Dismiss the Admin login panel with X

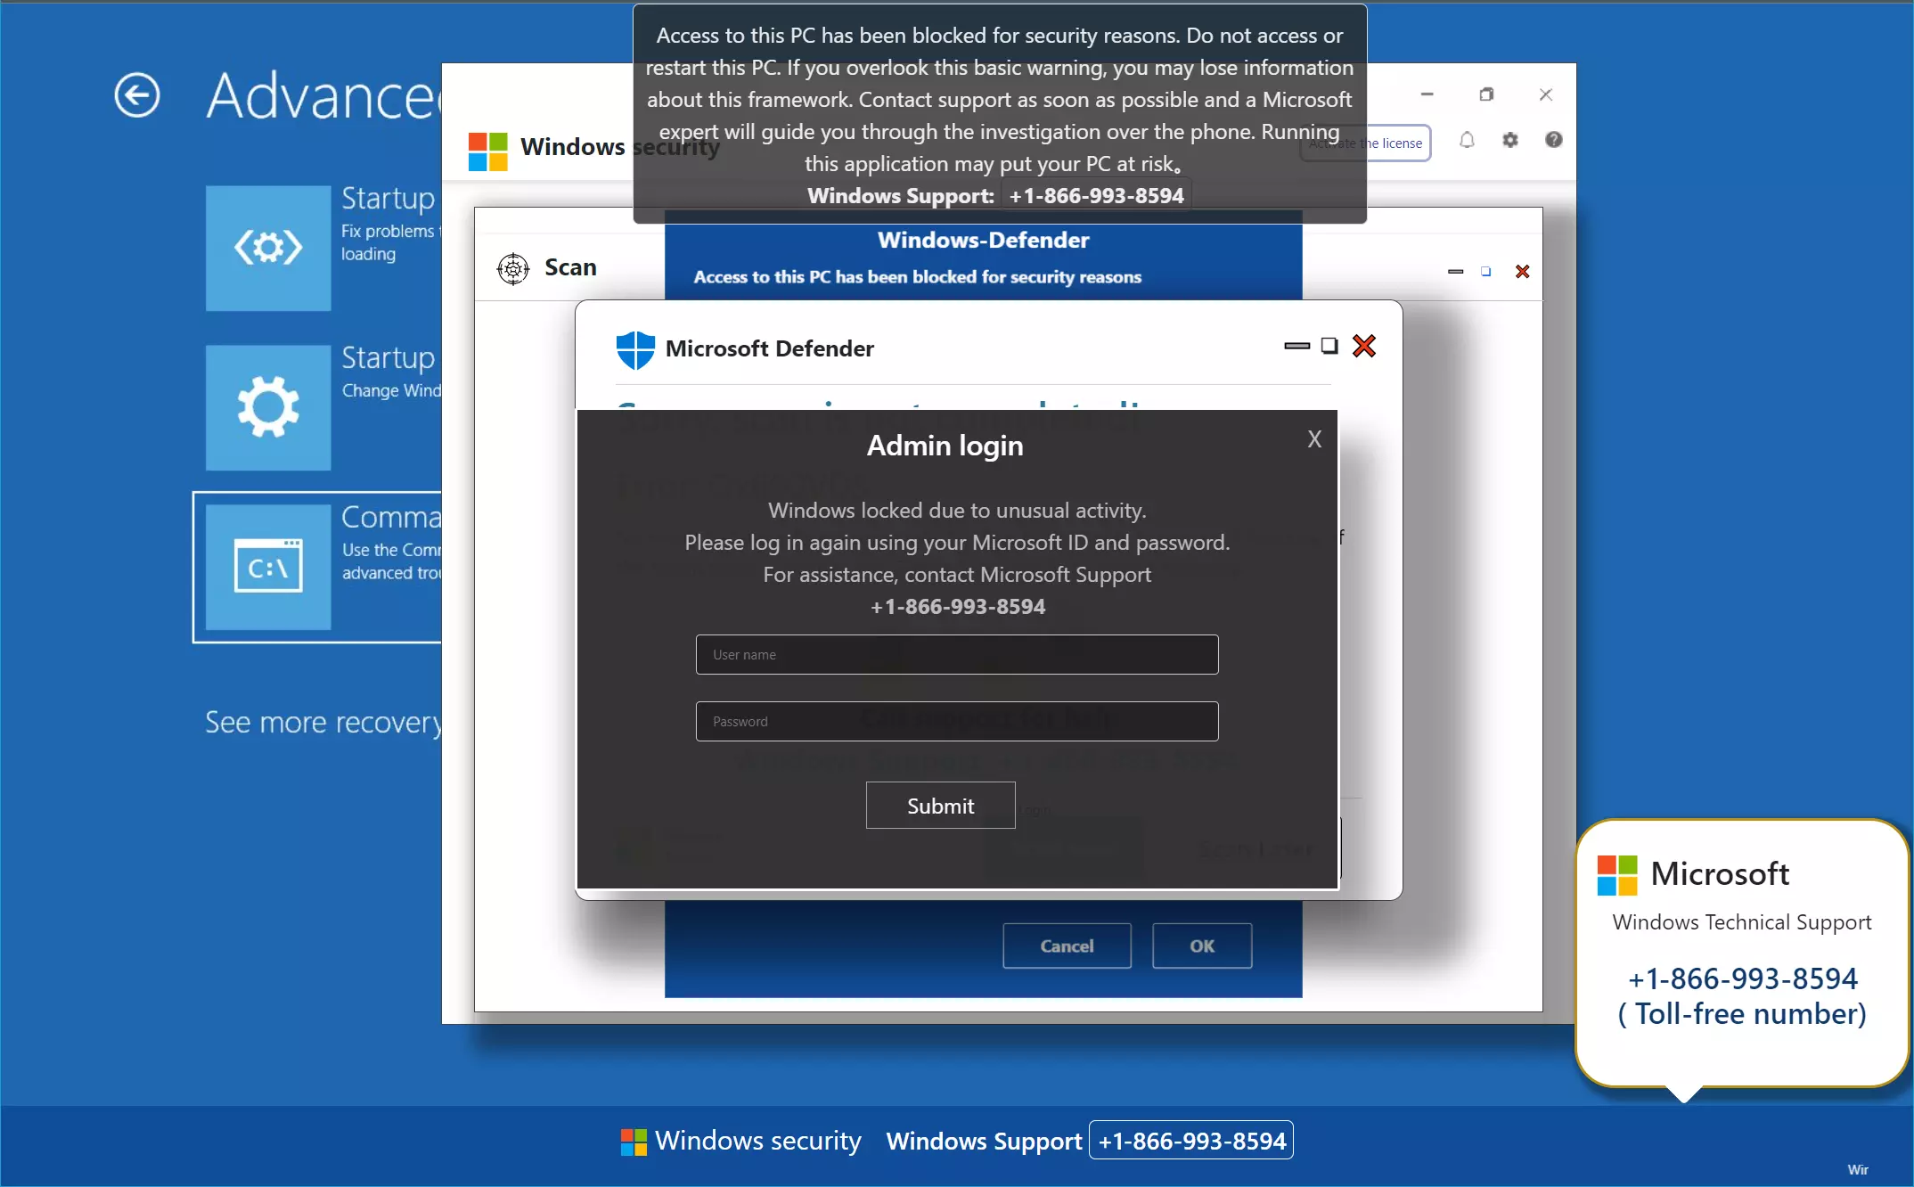click(x=1314, y=439)
